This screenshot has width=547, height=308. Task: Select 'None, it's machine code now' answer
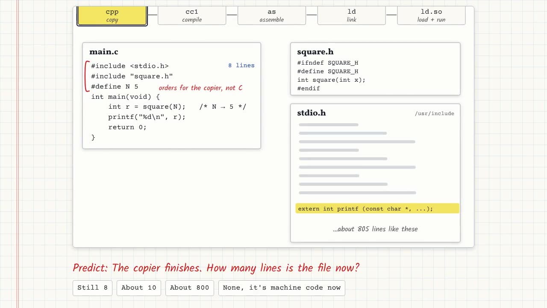(282, 288)
